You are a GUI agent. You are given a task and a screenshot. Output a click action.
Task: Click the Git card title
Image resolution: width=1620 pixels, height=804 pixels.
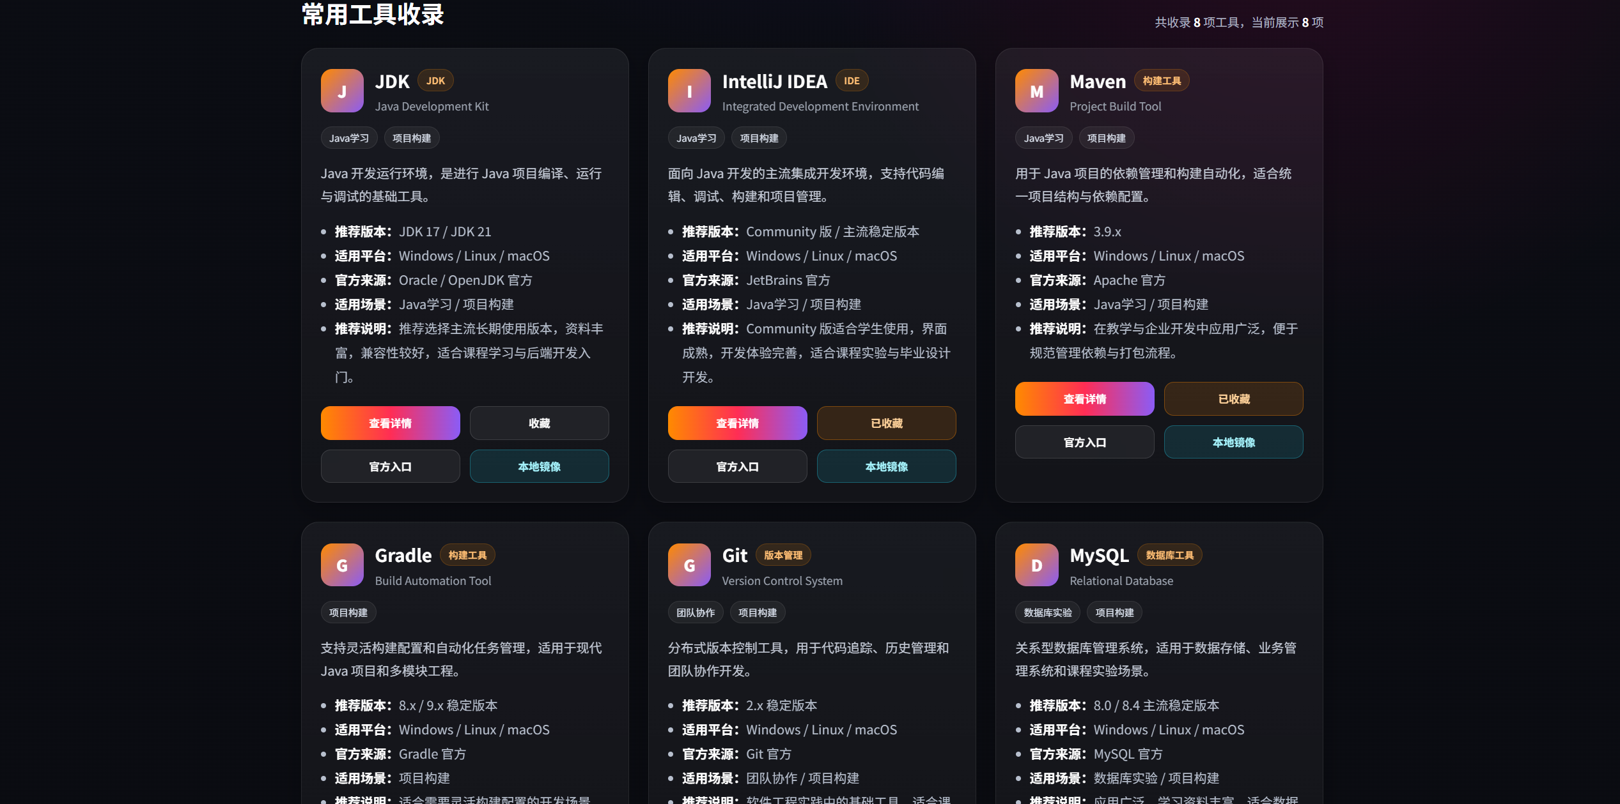(x=735, y=556)
